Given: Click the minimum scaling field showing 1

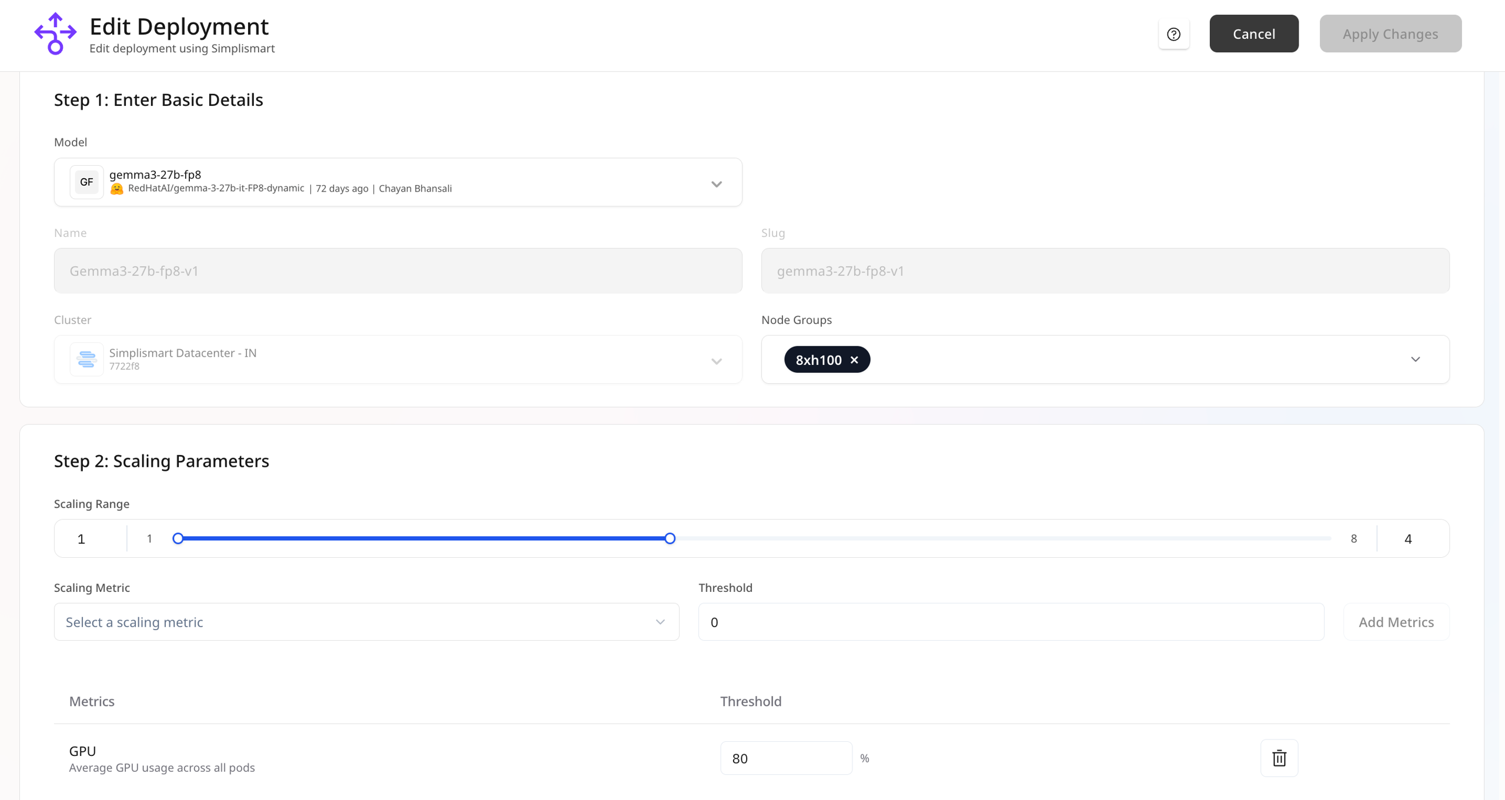Looking at the screenshot, I should [x=81, y=538].
